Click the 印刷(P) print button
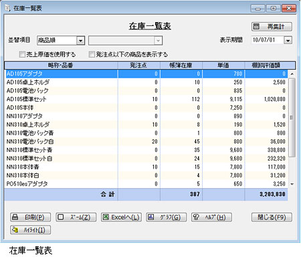This screenshot has height=259, width=301. (30, 218)
